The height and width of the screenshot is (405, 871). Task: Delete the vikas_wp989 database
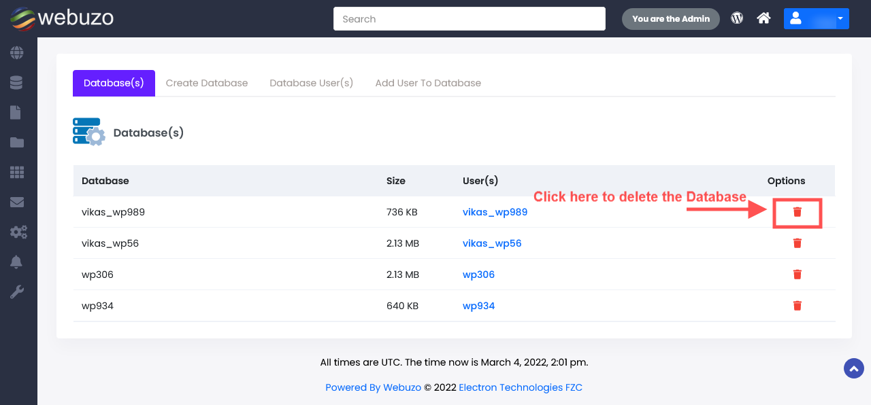point(798,212)
